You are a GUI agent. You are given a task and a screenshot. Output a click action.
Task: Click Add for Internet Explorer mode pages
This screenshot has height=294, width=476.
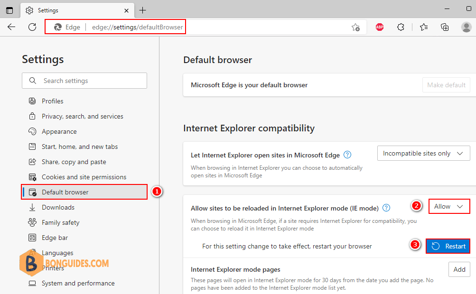coord(459,269)
